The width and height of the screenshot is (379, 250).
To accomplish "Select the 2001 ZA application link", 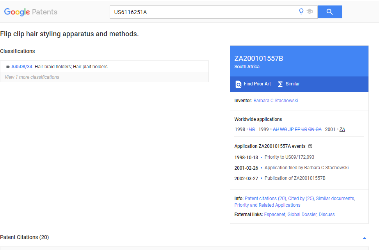I will coord(342,129).
